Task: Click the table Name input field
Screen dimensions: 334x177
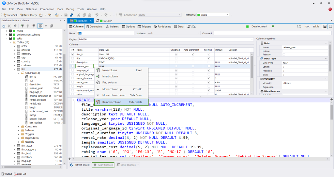Action: click(105, 33)
